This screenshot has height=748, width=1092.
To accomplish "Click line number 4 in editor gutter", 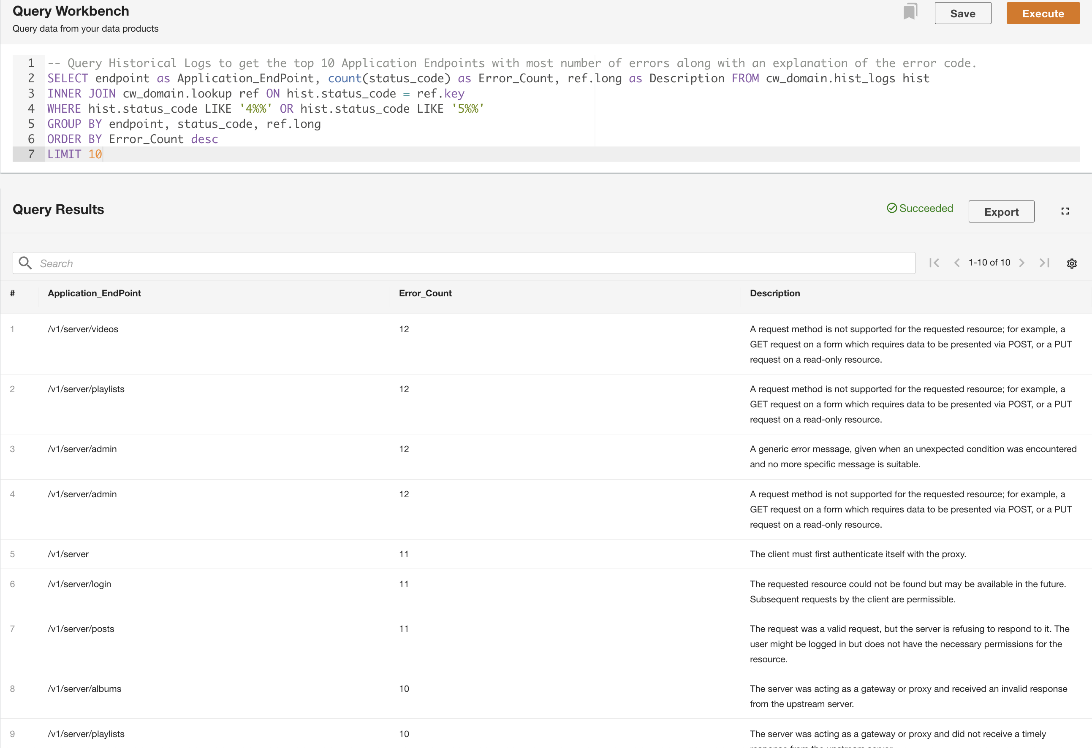I will tap(31, 108).
